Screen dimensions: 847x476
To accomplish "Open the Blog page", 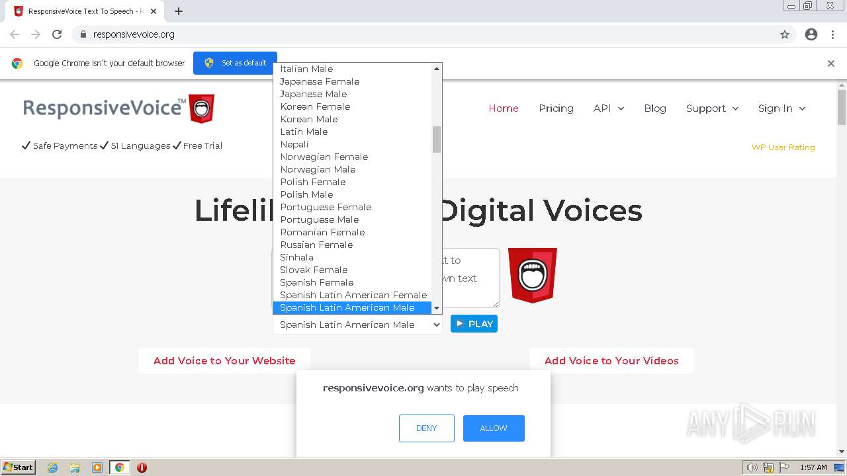I will click(655, 108).
